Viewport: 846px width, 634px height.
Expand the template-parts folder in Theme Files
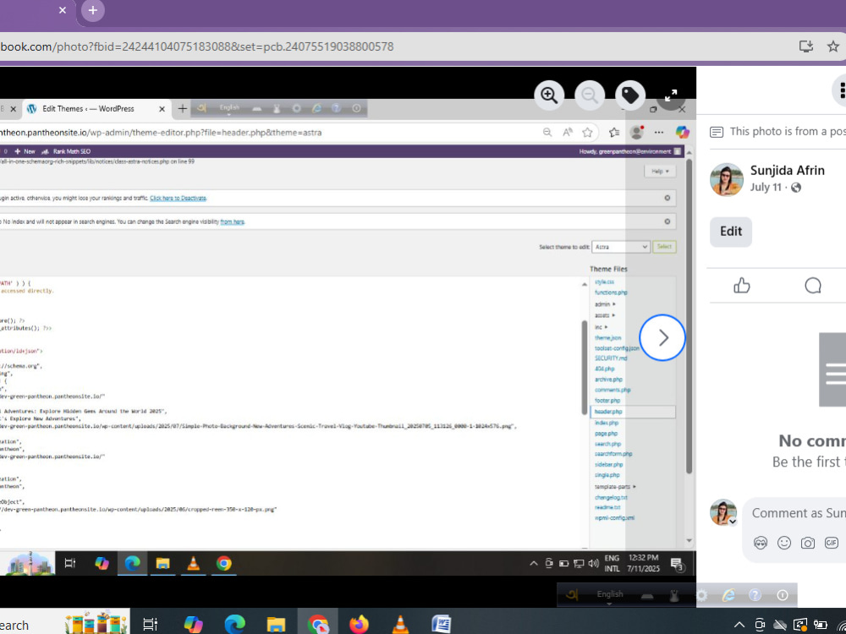[x=616, y=487]
